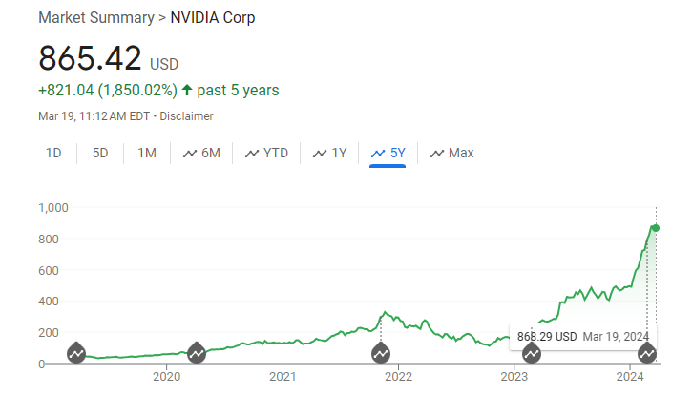Open the Disclaimer link
This screenshot has width=693, height=396.
186,116
